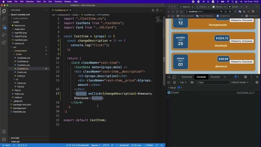Open notifications bell in status bar
The height and width of the screenshot is (147, 261).
[161, 145]
